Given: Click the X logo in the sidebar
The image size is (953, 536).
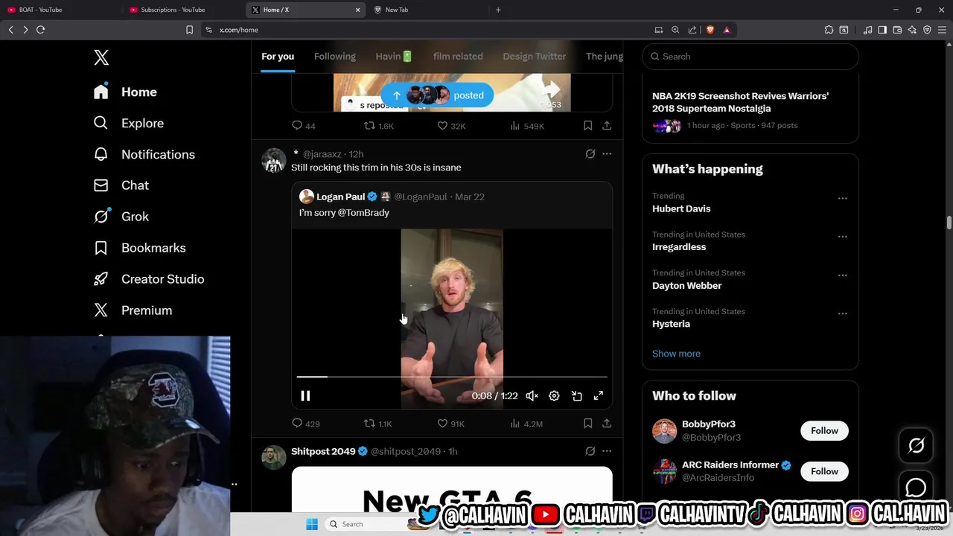Looking at the screenshot, I should [101, 57].
